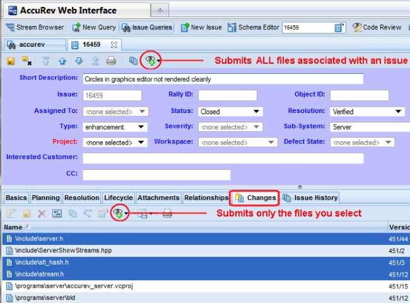Click the print icon in issue toolbar

(111, 61)
